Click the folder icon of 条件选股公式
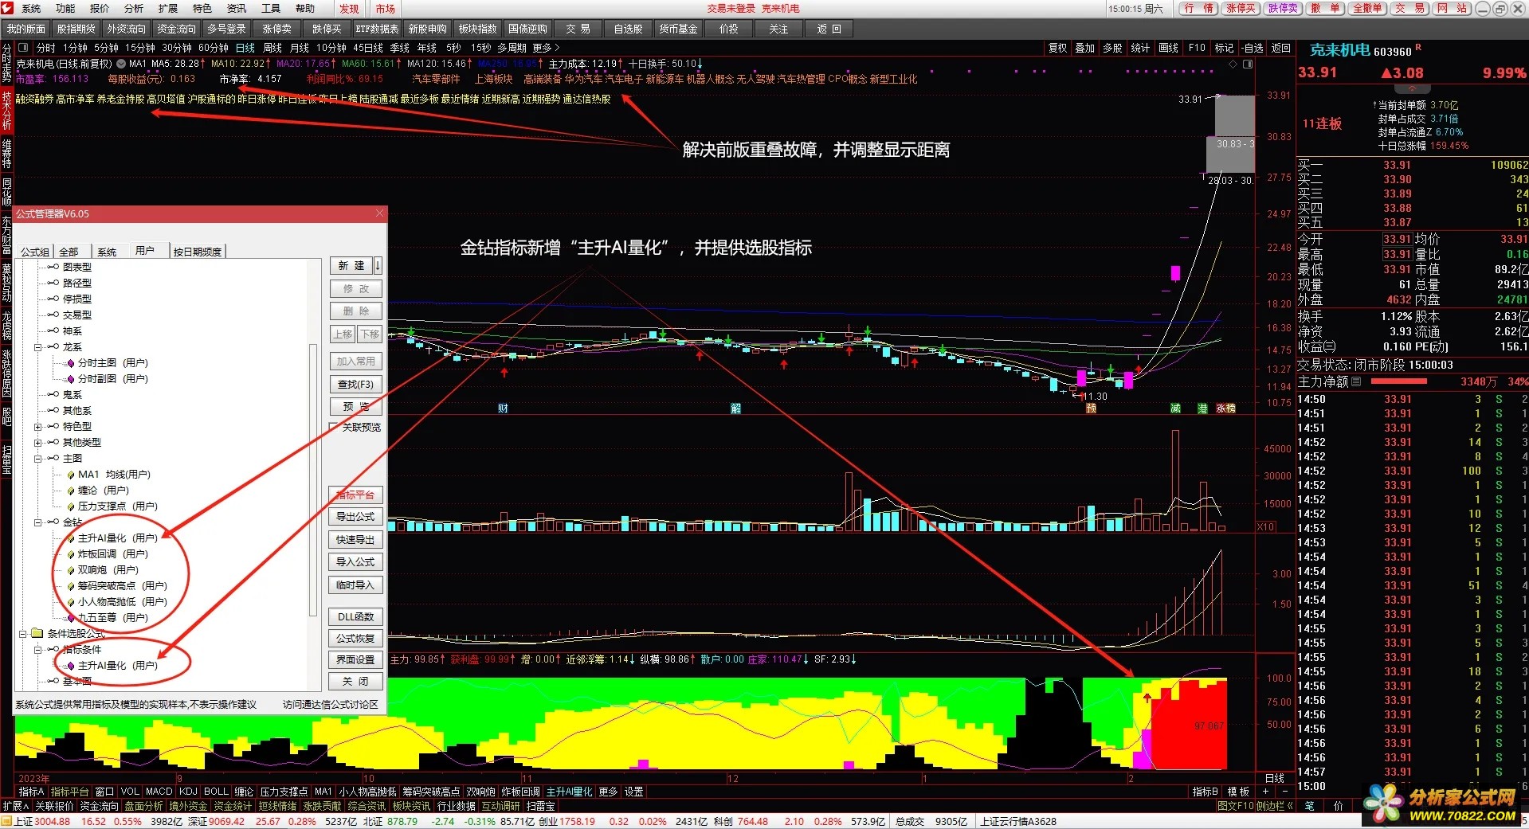Image resolution: width=1529 pixels, height=829 pixels. 37,633
